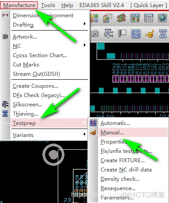Click the Thieving menu icon
Image resolution: width=169 pixels, height=203 pixels.
coord(5,113)
